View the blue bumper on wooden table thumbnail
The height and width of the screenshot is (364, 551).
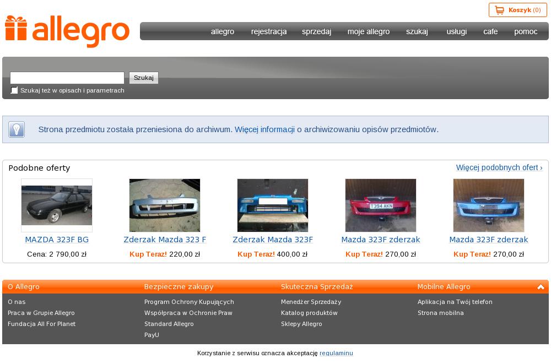pos(273,205)
